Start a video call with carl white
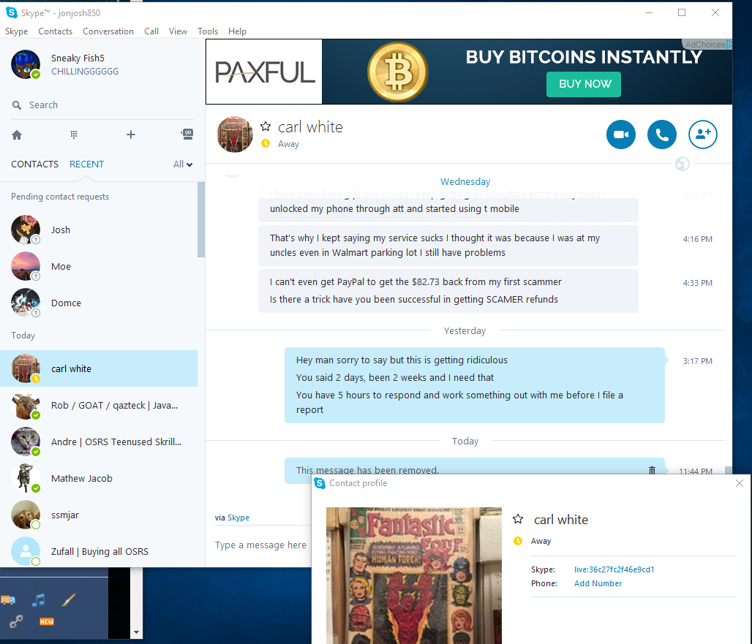The width and height of the screenshot is (752, 644). pos(620,135)
